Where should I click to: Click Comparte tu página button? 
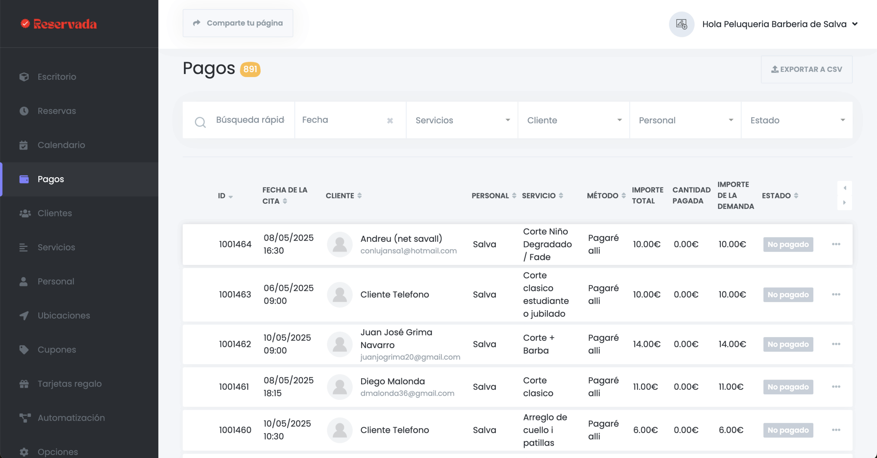(x=238, y=23)
